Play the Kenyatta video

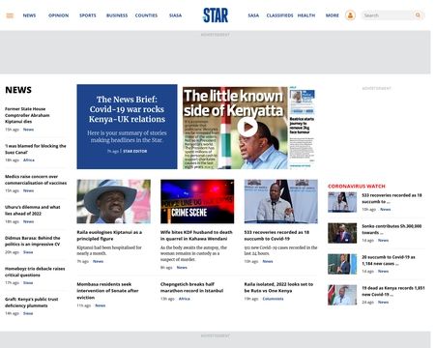(247, 128)
